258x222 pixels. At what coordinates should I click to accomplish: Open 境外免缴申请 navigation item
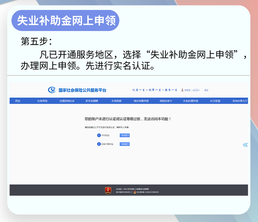[141, 101]
